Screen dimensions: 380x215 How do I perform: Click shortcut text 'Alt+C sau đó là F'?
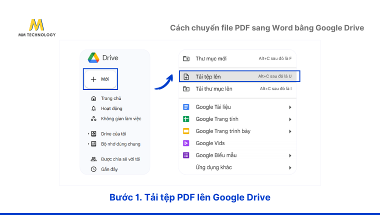[275, 58]
